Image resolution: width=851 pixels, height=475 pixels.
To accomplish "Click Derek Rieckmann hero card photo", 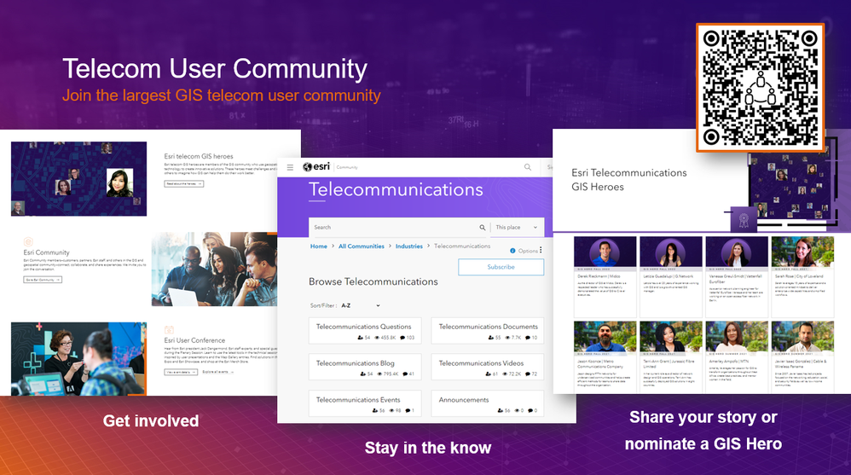I will tap(605, 252).
